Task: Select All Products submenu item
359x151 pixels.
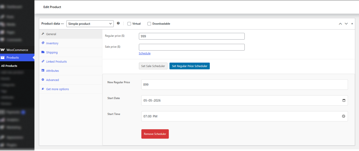Action: 9,66
